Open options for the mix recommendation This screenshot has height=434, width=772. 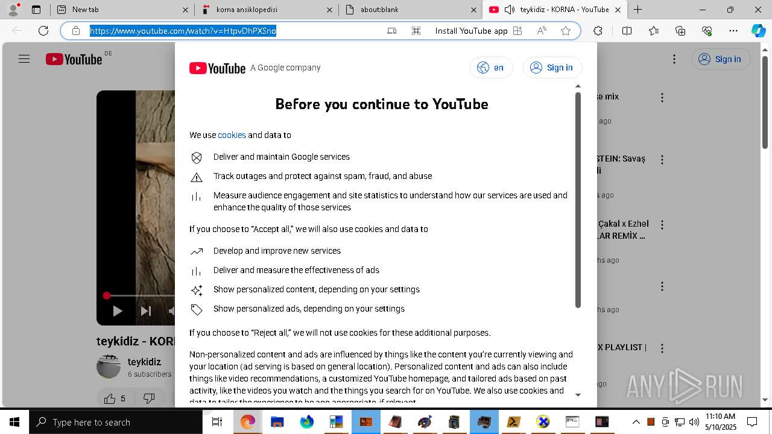[662, 98]
